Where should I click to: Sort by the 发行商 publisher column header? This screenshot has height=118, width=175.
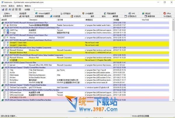pyautogui.click(x=60, y=20)
